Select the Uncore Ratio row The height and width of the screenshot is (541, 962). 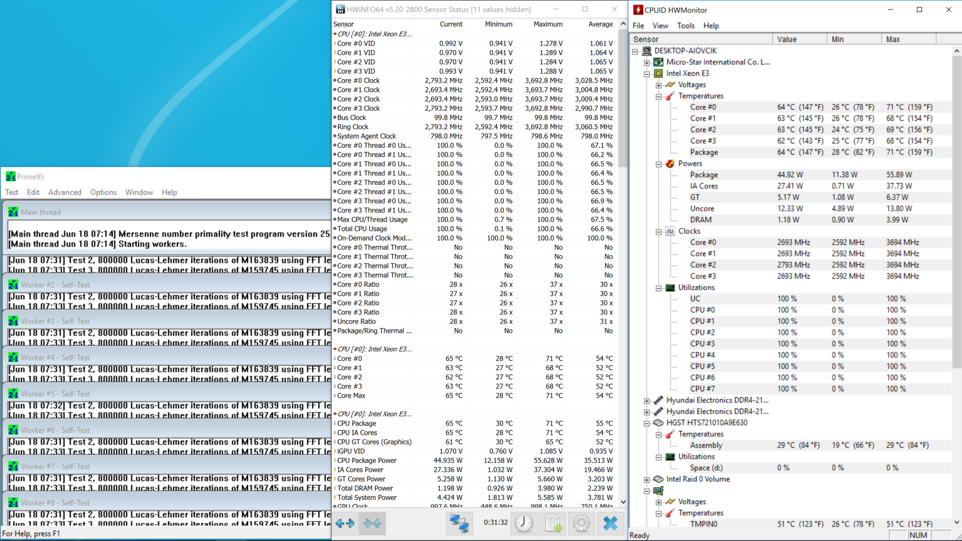(474, 322)
